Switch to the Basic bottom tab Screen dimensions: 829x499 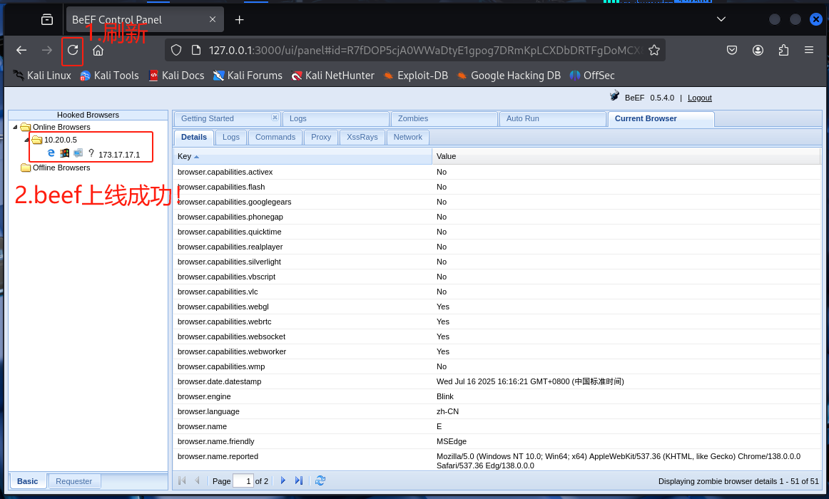pos(28,482)
